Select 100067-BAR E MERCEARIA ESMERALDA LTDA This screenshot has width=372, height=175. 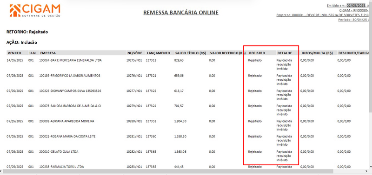click(71, 60)
